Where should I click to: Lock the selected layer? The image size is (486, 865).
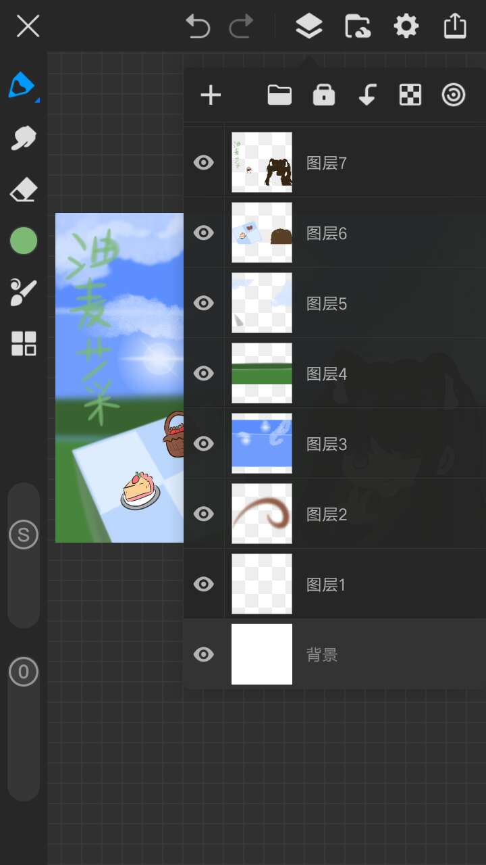(324, 95)
